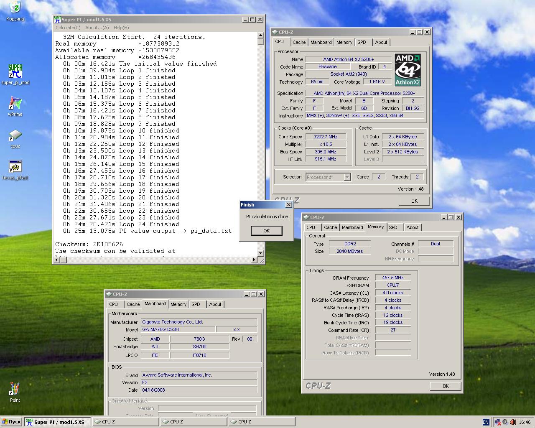Click the Core Speed value 3202.7 MHz

[326, 137]
